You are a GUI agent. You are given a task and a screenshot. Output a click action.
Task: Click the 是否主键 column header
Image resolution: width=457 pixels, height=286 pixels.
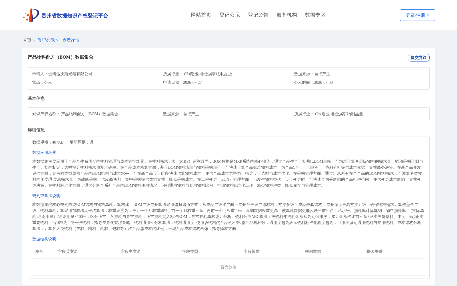(374, 251)
